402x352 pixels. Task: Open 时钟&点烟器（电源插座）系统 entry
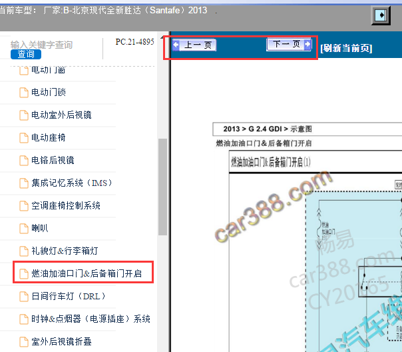(x=91, y=319)
